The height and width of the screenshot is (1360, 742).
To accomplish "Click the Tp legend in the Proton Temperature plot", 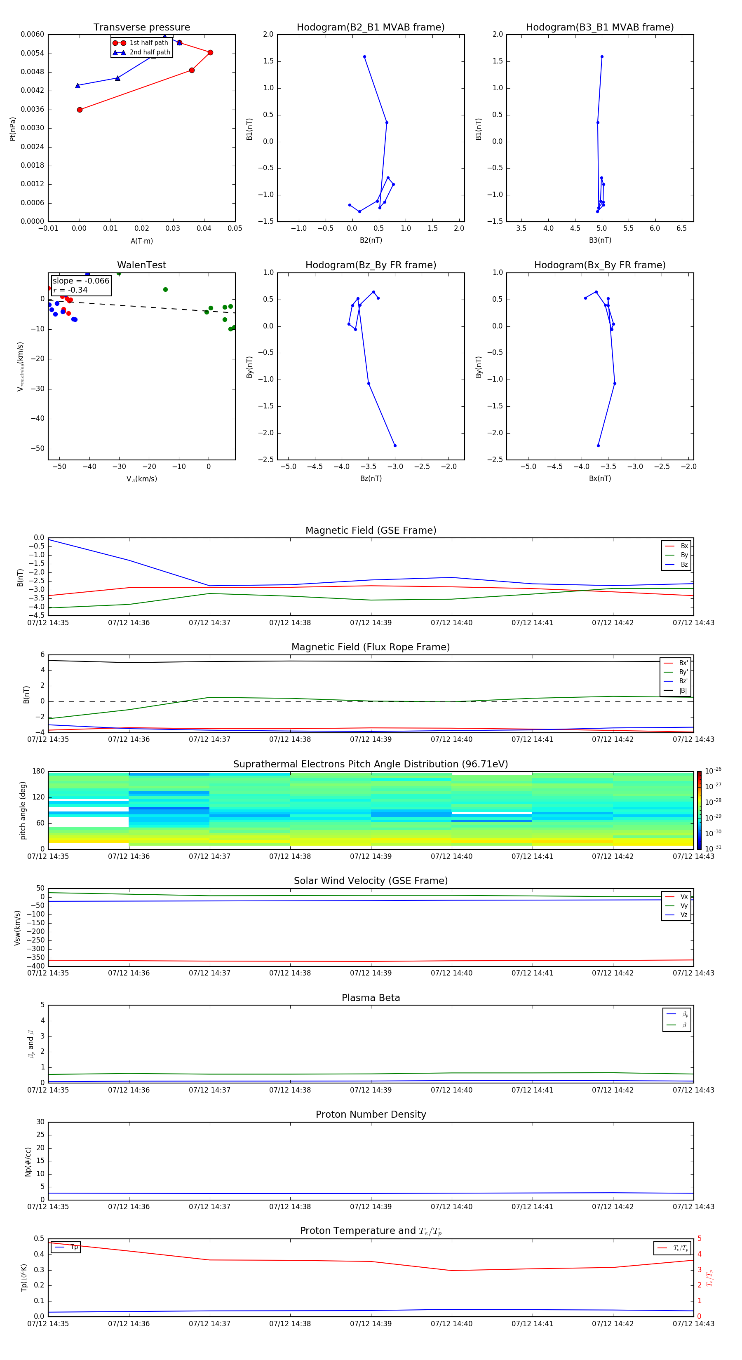I will 66,1247.
